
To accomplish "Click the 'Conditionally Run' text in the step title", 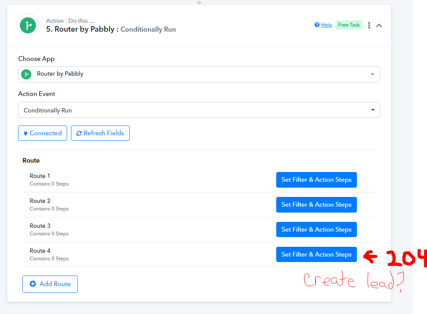I will pyautogui.click(x=148, y=30).
